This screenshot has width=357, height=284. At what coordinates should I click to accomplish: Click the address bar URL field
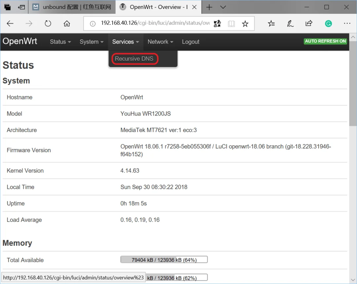(x=155, y=23)
